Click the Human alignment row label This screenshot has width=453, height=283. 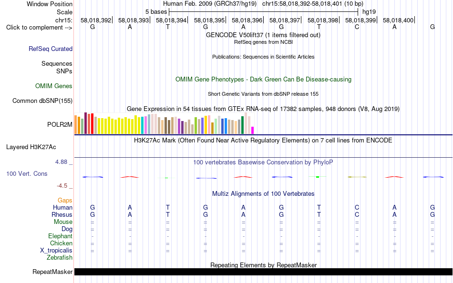[62, 207]
